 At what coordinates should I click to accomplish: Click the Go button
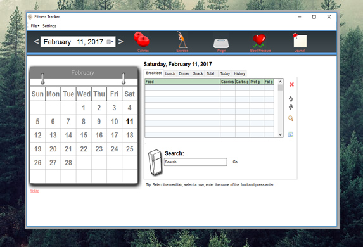tap(235, 161)
